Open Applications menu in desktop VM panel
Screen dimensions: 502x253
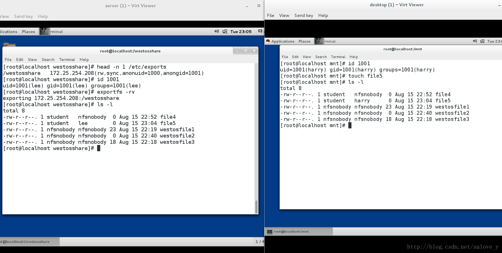283,41
